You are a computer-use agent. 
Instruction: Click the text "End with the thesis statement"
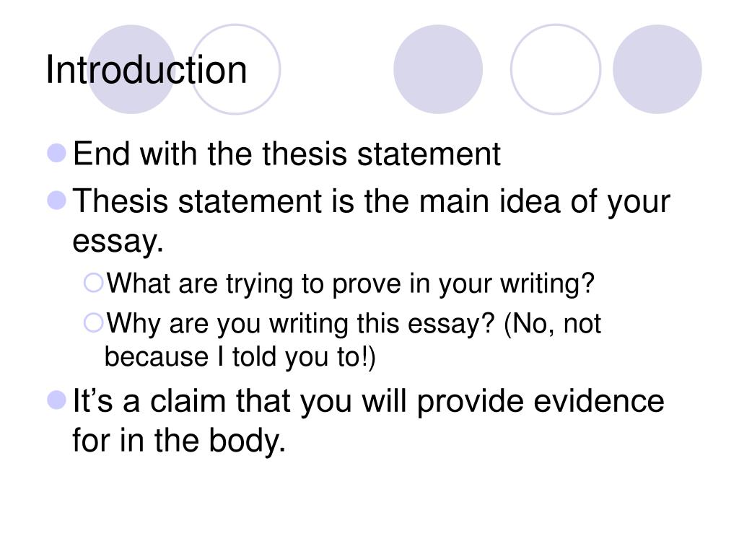(x=287, y=154)
